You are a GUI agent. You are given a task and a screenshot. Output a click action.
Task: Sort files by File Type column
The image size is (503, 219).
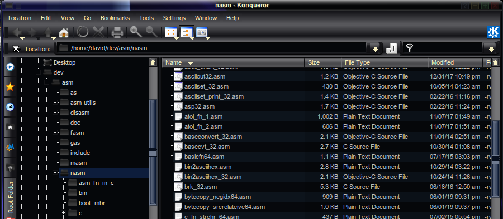pyautogui.click(x=385, y=62)
